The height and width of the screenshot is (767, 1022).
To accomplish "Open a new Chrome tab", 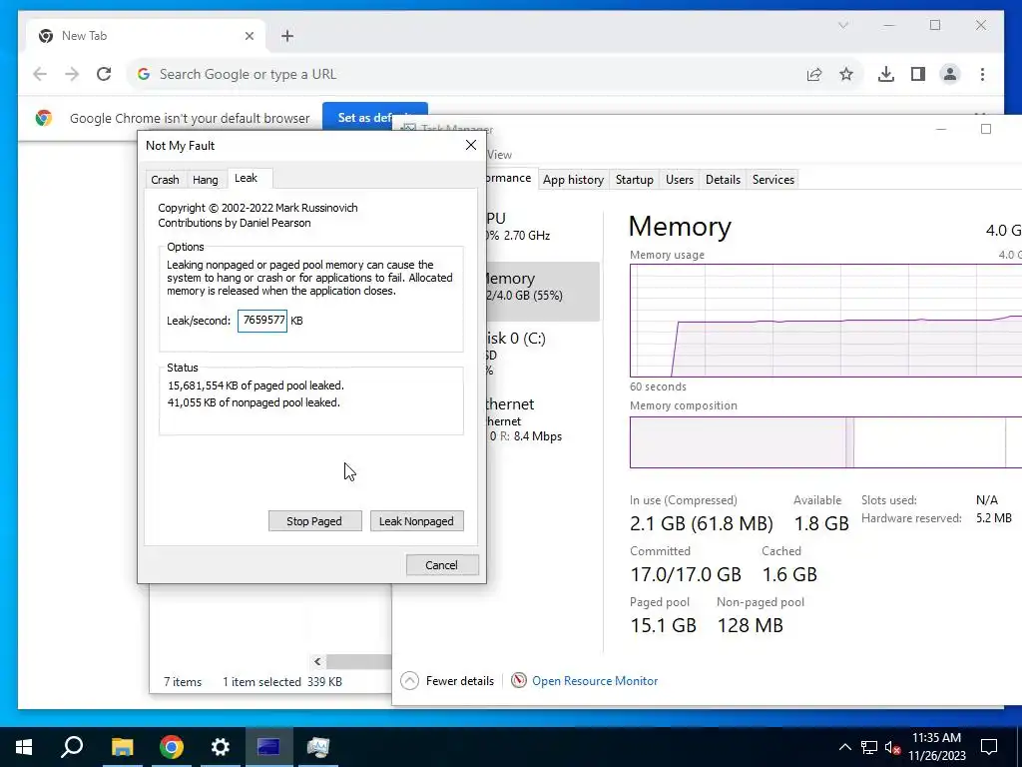I will [x=287, y=36].
